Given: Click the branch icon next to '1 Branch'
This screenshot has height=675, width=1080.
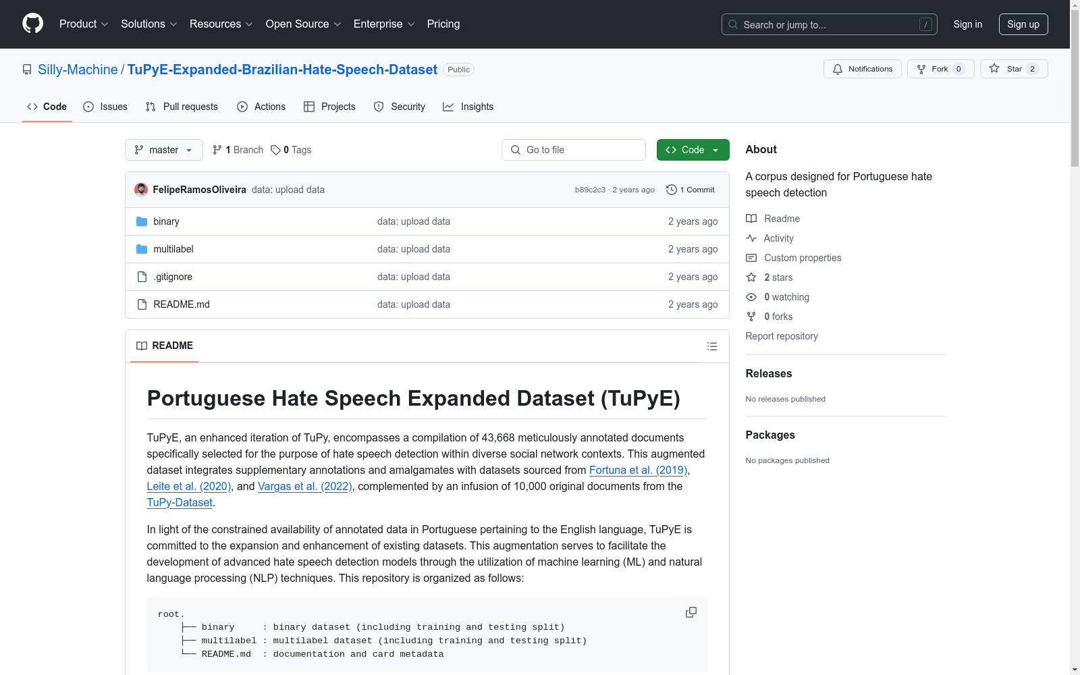Looking at the screenshot, I should click(217, 150).
